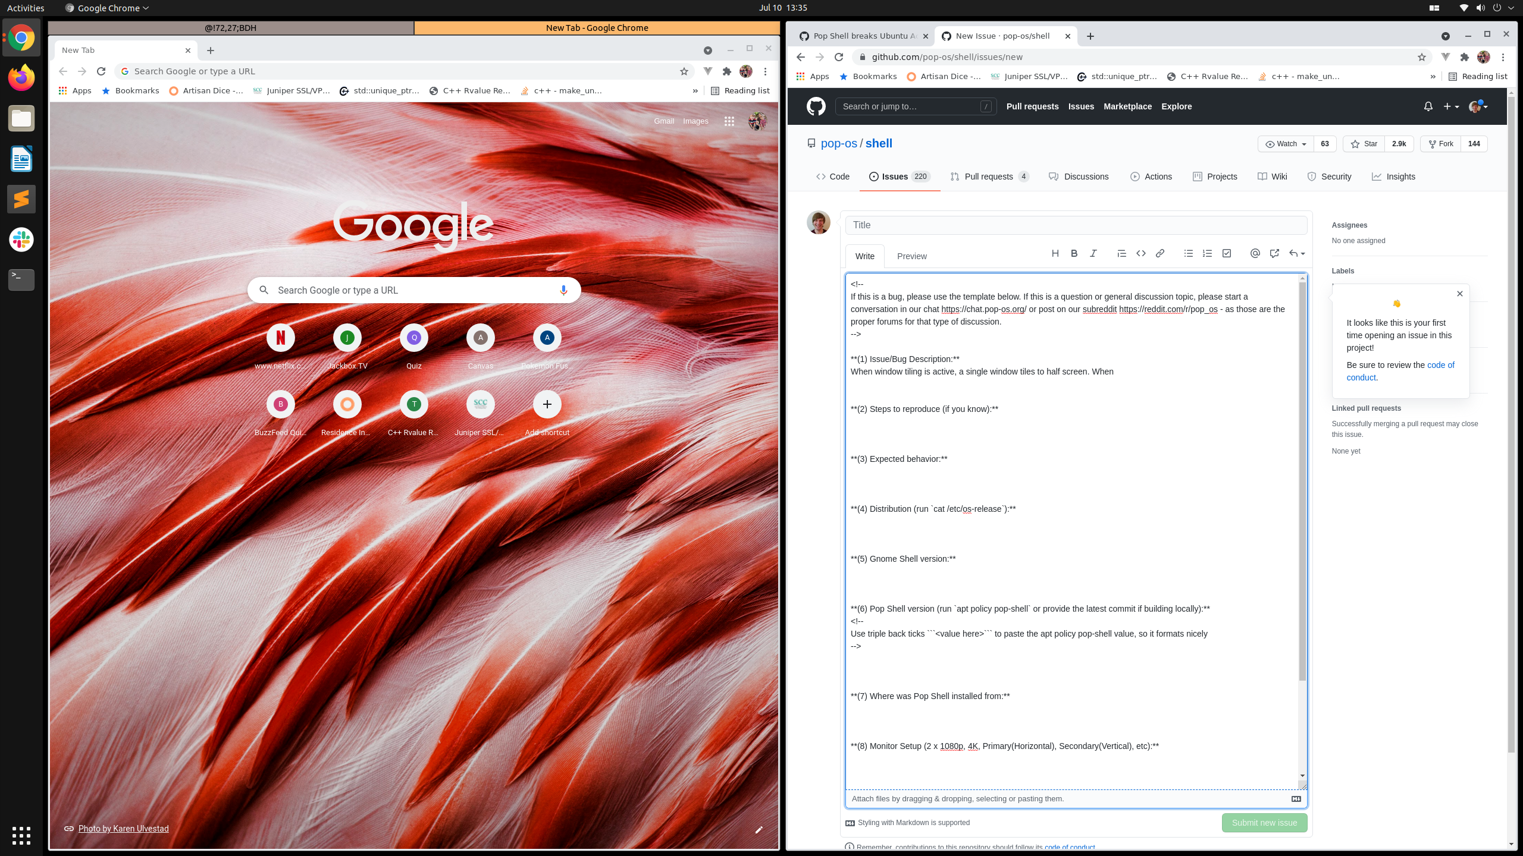Launch Firefox from the dock

(x=21, y=77)
